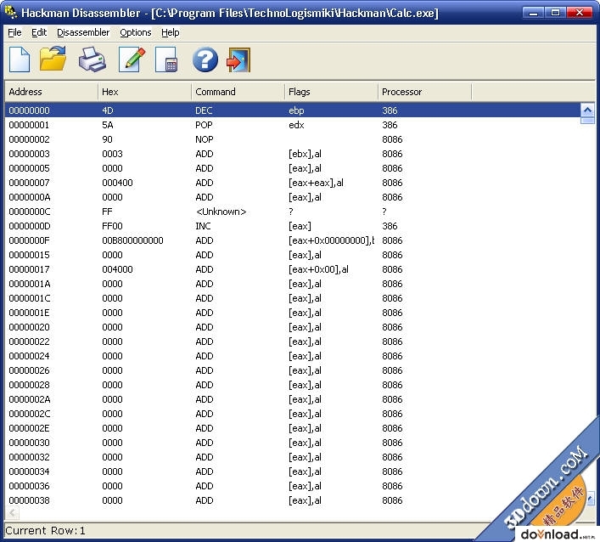Select row at address 0000001C
The width and height of the screenshot is (600, 542).
(x=293, y=298)
